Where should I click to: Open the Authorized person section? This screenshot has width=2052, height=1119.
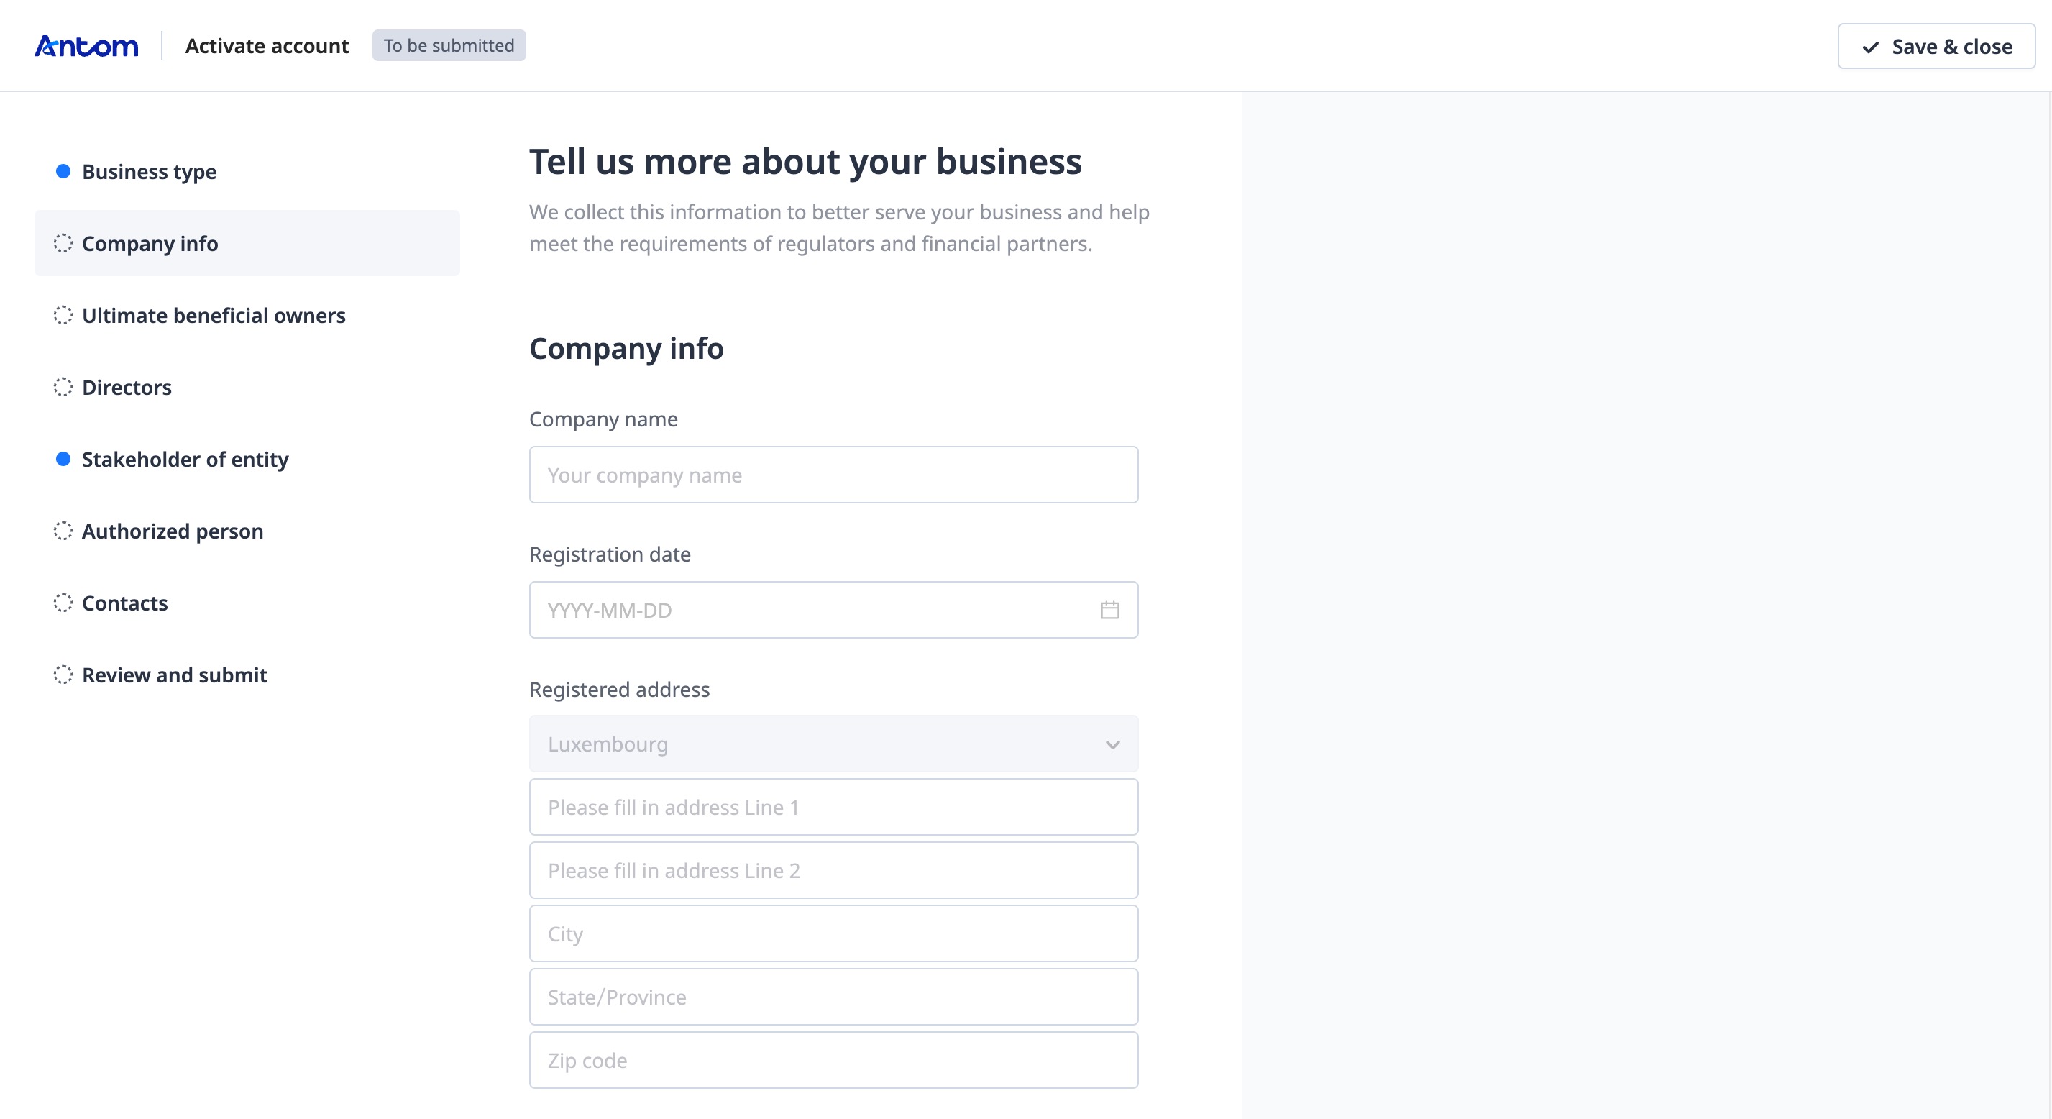(172, 531)
